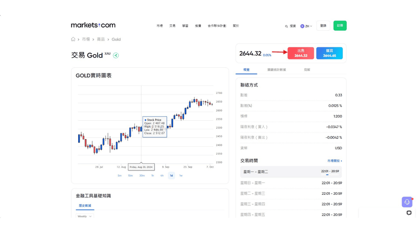This screenshot has height=233, width=417.
Task: Click the red 出售 sell button
Action: [x=301, y=53]
